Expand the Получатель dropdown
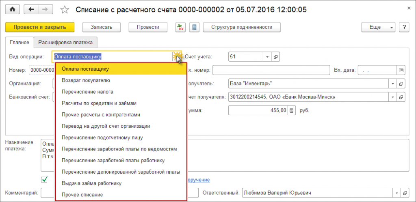Screen dimensions: 416x202 pyautogui.click(x=393, y=84)
